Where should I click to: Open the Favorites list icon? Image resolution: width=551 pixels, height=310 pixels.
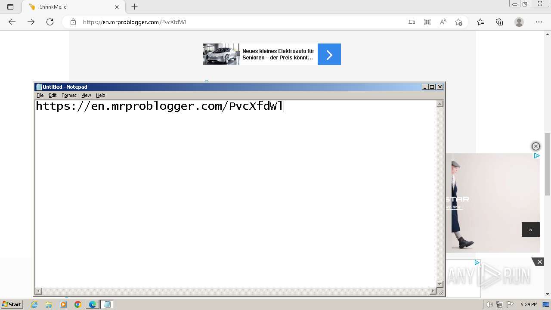[x=480, y=22]
